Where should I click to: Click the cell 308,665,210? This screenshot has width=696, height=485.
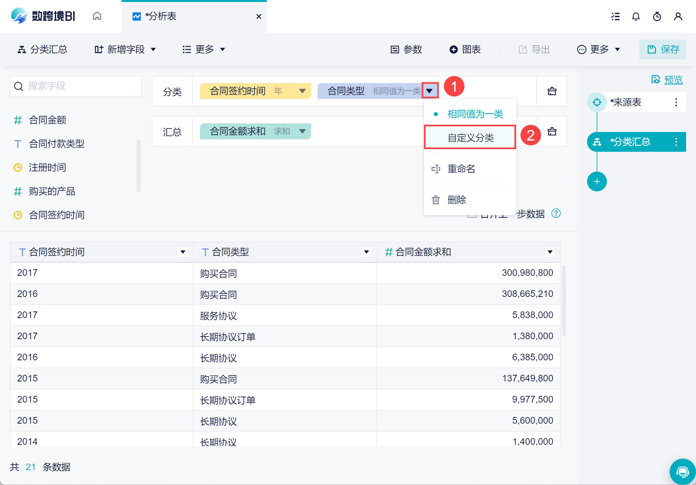tap(468, 294)
